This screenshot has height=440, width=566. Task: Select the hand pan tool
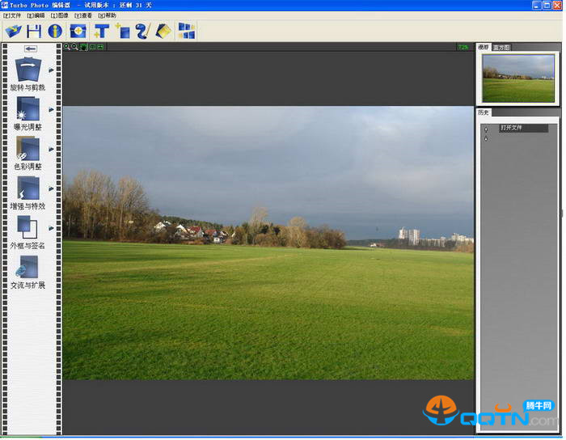[x=83, y=47]
